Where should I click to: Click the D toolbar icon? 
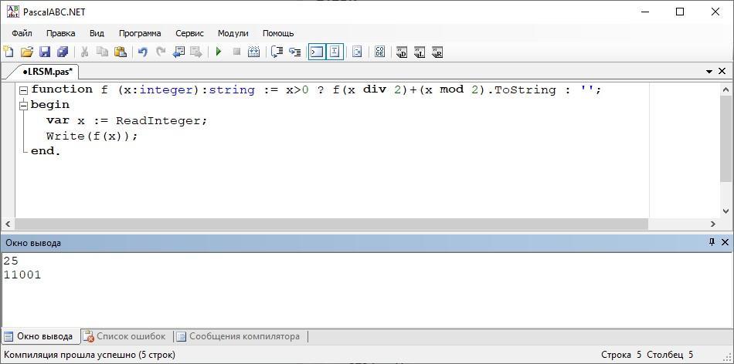click(x=402, y=52)
